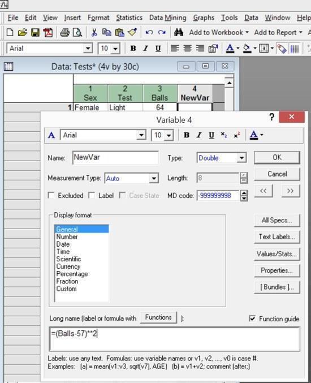Click the font A icon in the dialog
The image size is (311, 383).
51,135
